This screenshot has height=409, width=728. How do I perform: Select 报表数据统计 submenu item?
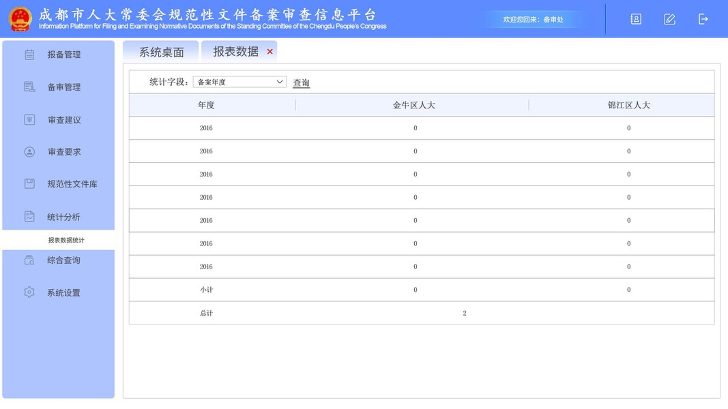pos(66,240)
